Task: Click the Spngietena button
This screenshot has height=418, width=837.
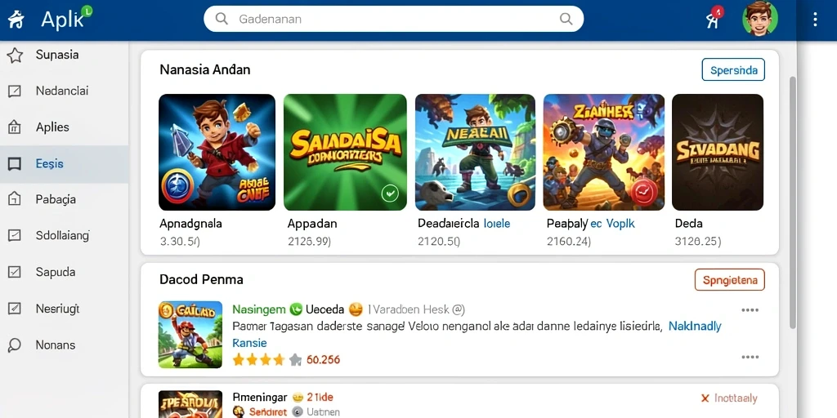Action: 730,279
